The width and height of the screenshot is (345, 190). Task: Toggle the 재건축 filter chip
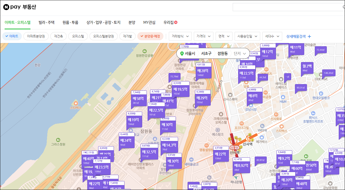[x=58, y=36]
